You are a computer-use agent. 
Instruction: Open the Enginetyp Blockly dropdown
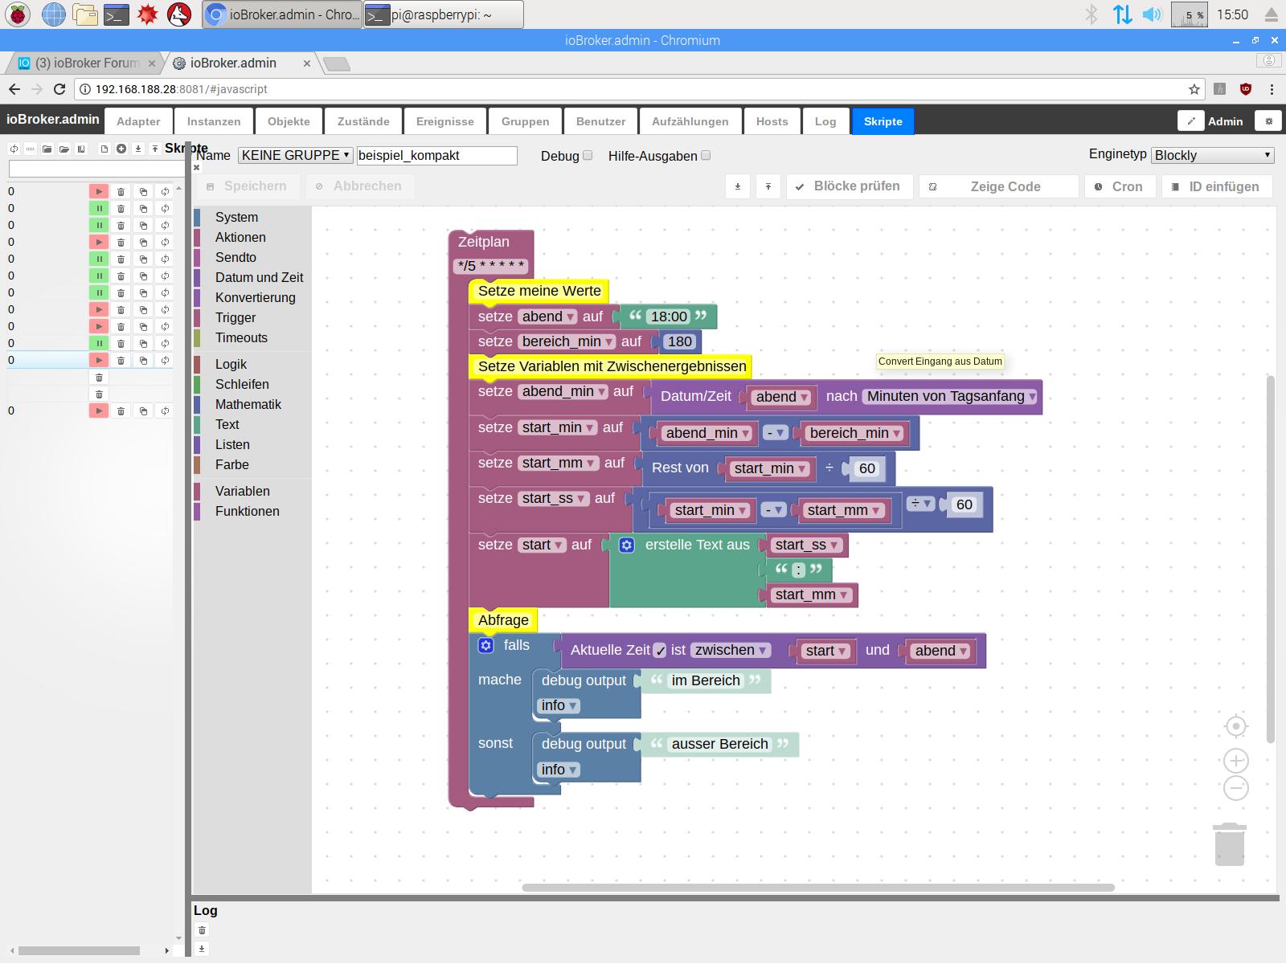1212,155
